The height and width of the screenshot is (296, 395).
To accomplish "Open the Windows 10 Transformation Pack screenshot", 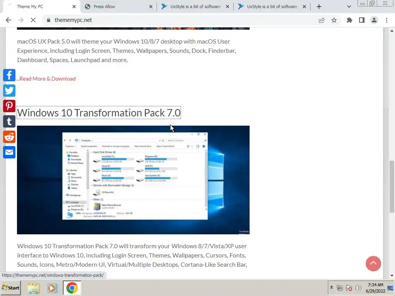I will [x=133, y=180].
